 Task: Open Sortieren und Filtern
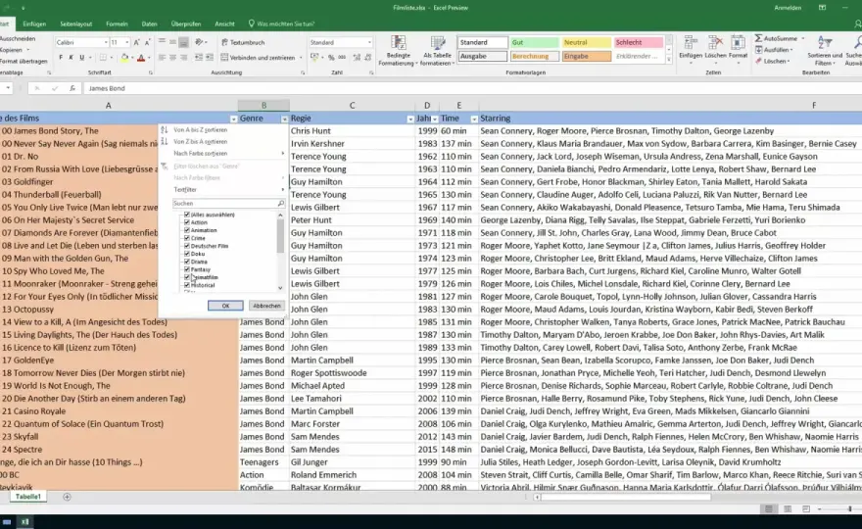click(825, 51)
